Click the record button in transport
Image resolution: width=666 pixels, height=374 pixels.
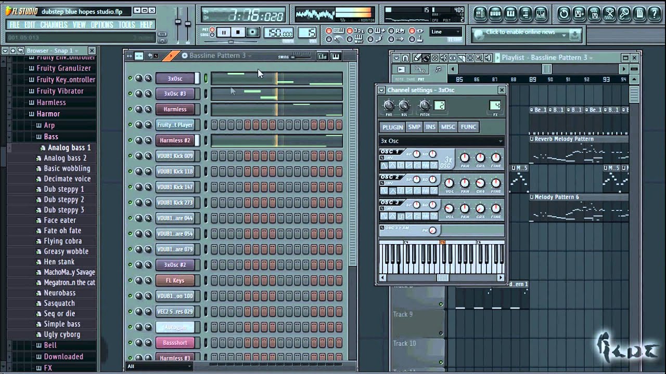click(253, 32)
